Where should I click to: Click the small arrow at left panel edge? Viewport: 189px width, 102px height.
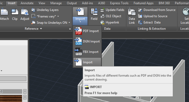point(1,71)
